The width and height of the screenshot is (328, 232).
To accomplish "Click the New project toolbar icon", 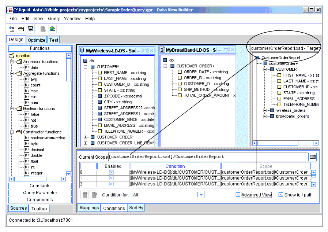I will 12,29.
